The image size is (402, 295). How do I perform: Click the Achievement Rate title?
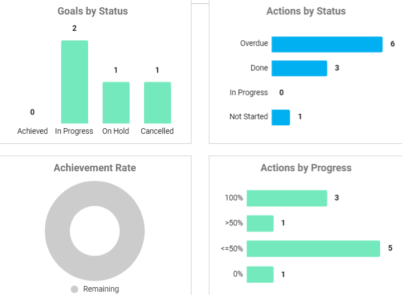click(95, 168)
